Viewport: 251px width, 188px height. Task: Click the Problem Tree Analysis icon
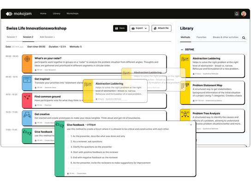[185, 114]
